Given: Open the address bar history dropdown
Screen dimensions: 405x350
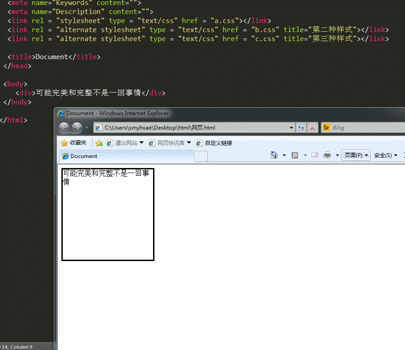Looking at the screenshot, I should click(292, 127).
